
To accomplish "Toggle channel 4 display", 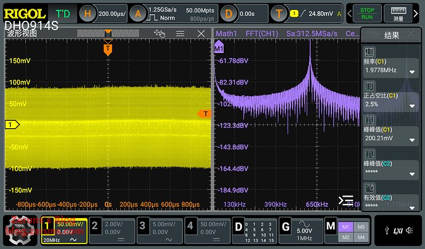I will pyautogui.click(x=189, y=226).
